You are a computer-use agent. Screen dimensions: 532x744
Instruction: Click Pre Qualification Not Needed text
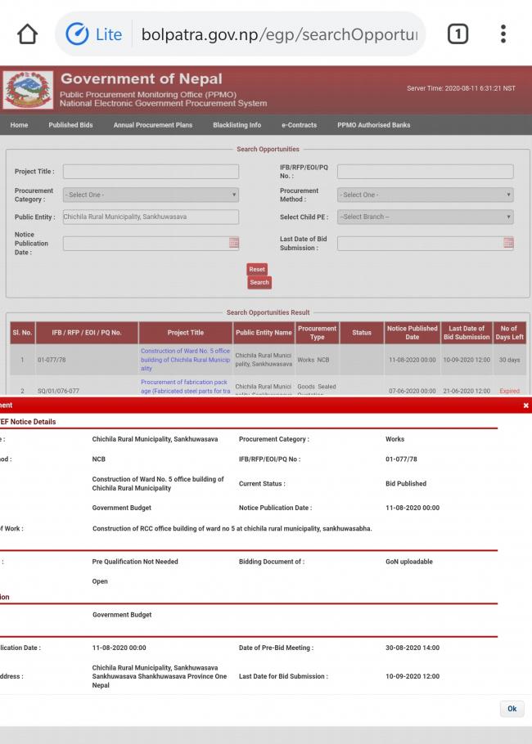(x=135, y=562)
